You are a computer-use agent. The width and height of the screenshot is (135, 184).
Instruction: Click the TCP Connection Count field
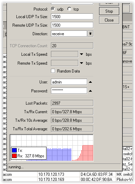click(72, 45)
